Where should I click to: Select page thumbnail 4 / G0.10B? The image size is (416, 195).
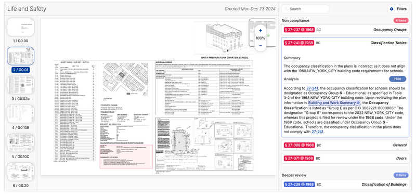[21, 114]
